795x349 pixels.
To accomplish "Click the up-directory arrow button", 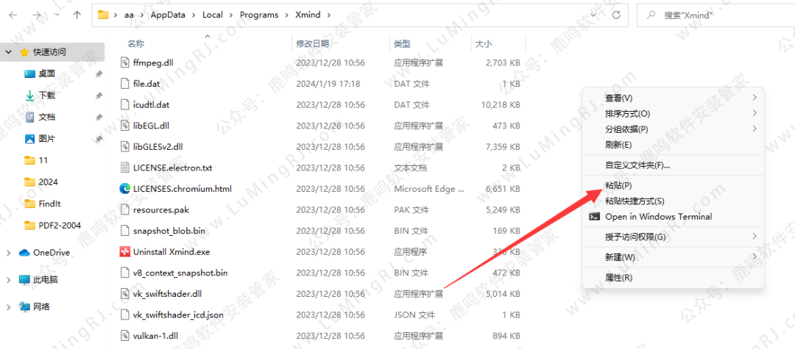I will click(77, 15).
